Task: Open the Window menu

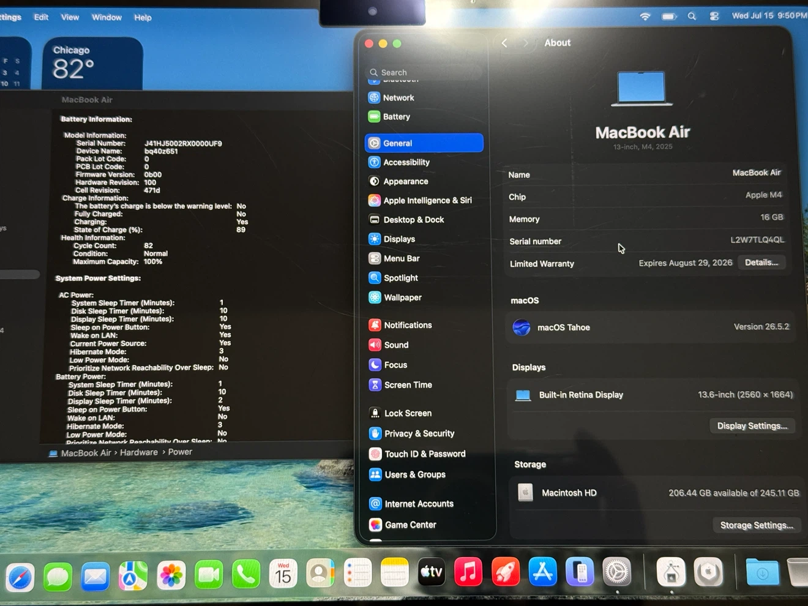Action: [x=107, y=17]
